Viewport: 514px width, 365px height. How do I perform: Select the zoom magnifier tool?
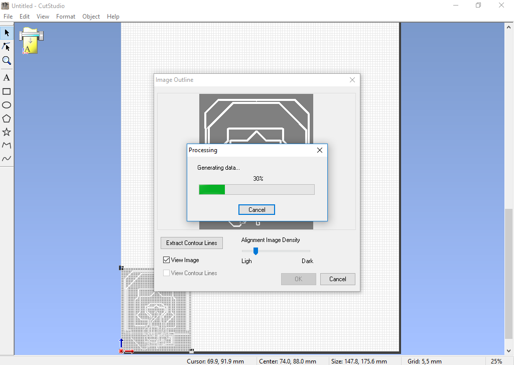click(x=7, y=60)
